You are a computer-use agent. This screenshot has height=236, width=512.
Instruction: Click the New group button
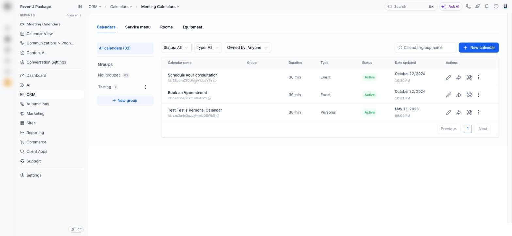pyautogui.click(x=125, y=101)
